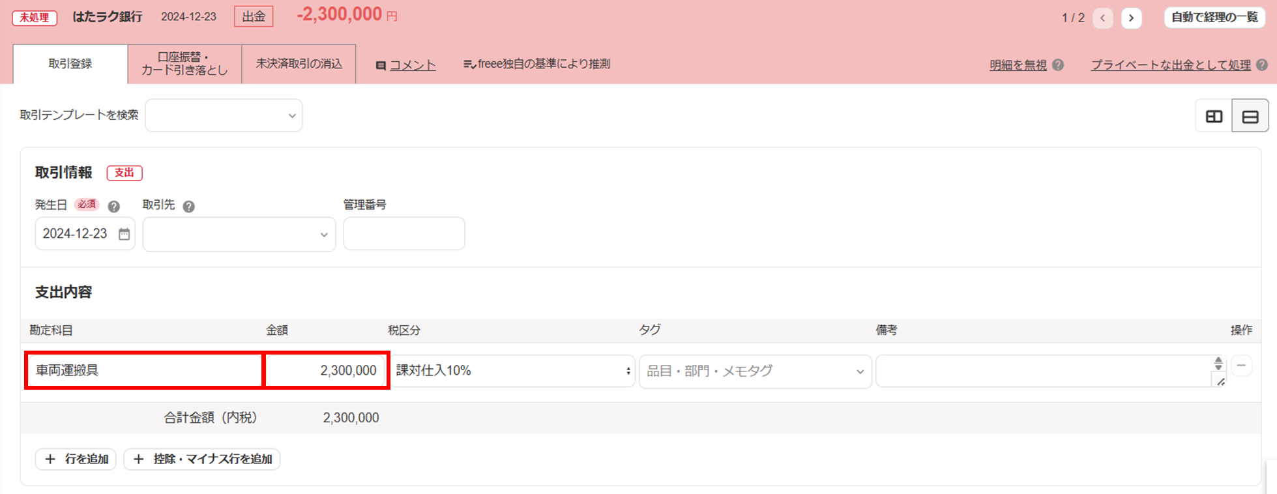Click help icon next to 明細を無視
The height and width of the screenshot is (494, 1277).
pos(1058,65)
